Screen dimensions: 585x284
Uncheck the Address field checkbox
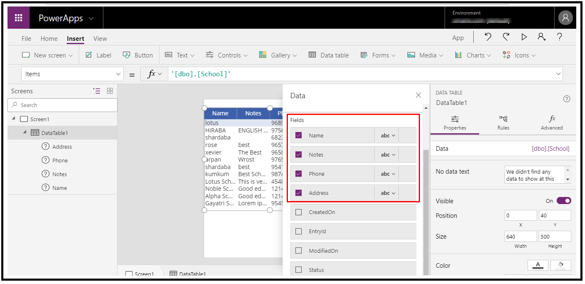(298, 193)
